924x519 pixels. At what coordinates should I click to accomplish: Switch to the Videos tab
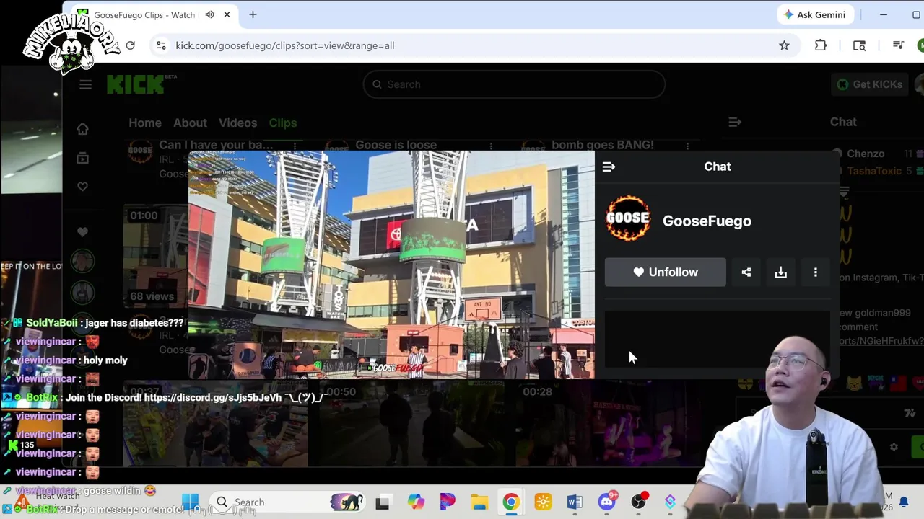coord(237,123)
